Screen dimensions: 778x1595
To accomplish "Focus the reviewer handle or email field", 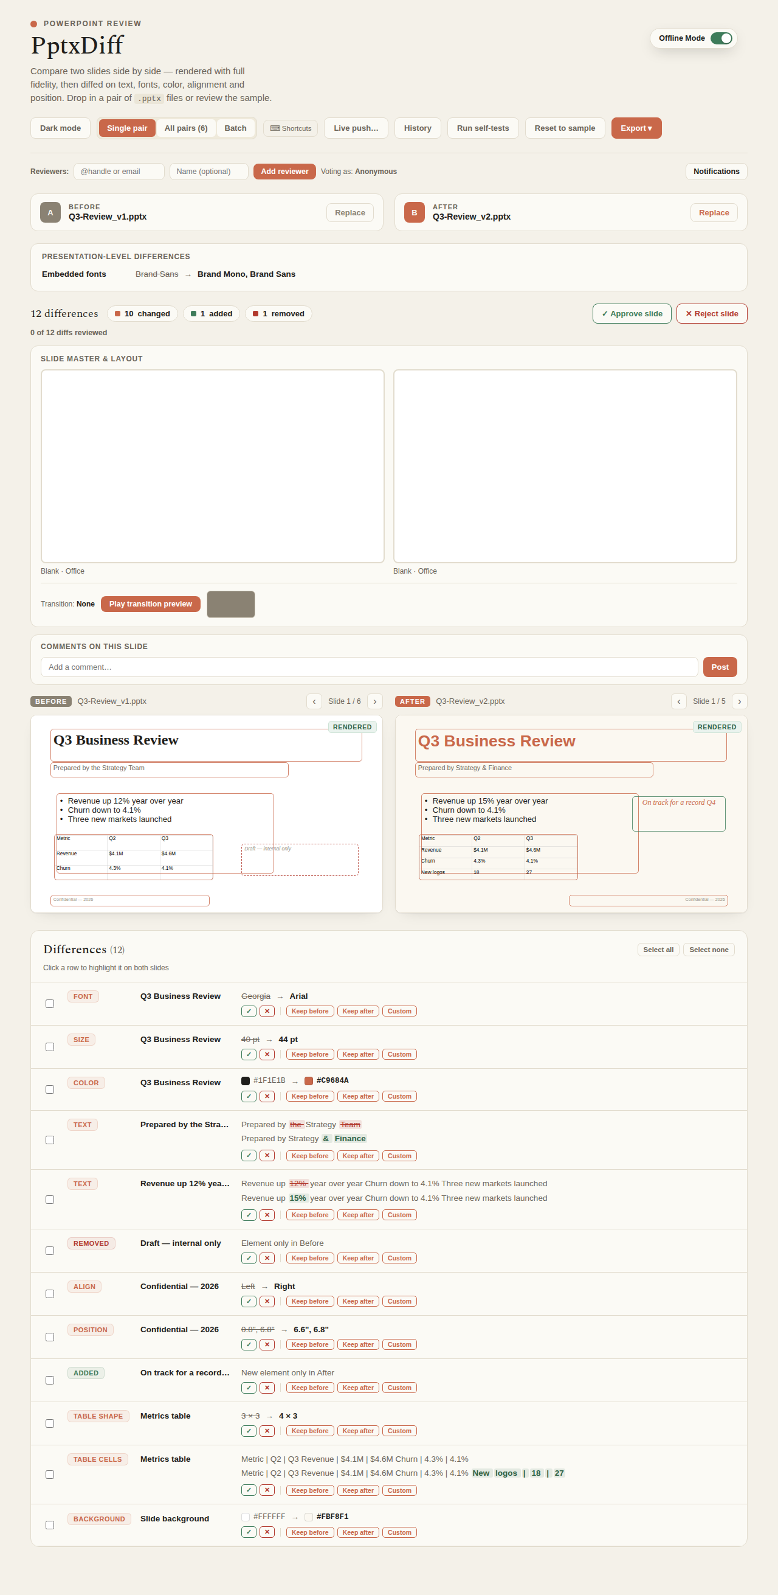I will [119, 172].
